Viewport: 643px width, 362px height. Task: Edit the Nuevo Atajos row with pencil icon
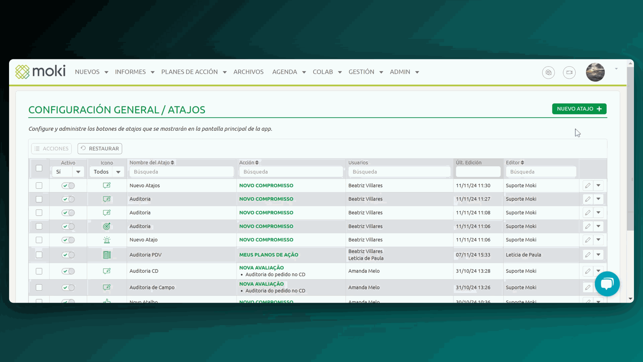click(588, 186)
